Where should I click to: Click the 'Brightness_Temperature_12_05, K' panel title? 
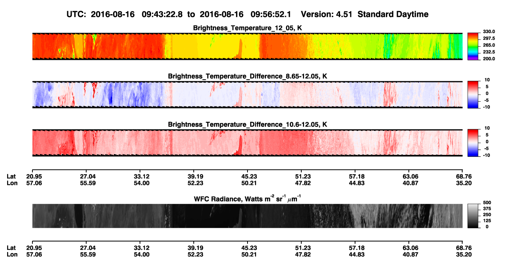[x=248, y=28]
